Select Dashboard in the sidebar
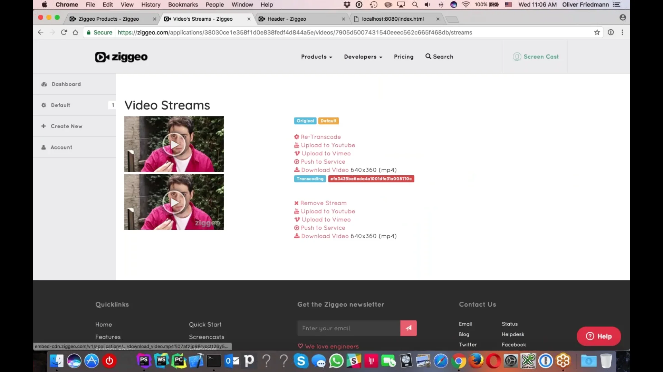 66,84
